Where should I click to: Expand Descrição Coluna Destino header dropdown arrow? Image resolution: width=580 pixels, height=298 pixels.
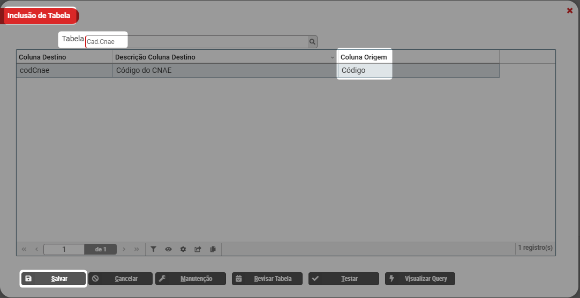pos(332,57)
